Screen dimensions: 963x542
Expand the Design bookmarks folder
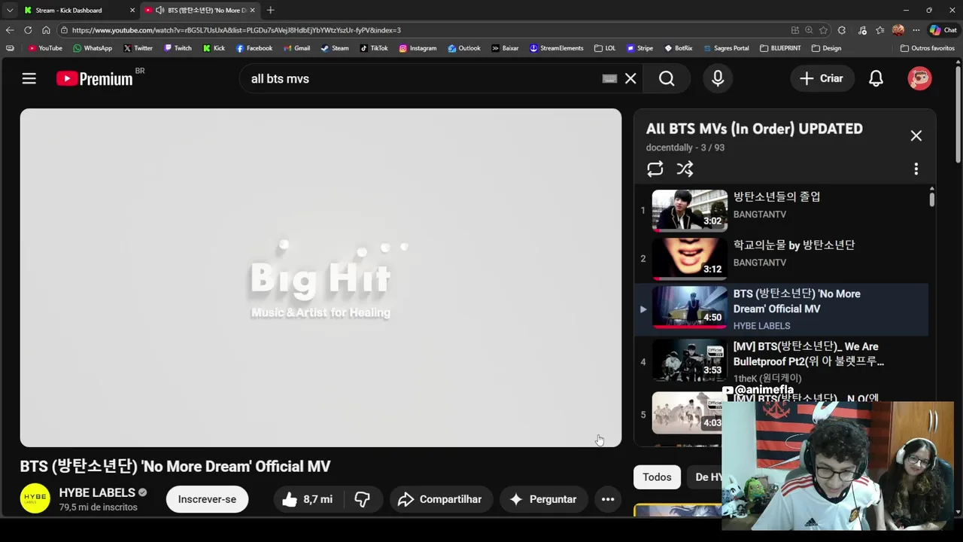point(826,48)
